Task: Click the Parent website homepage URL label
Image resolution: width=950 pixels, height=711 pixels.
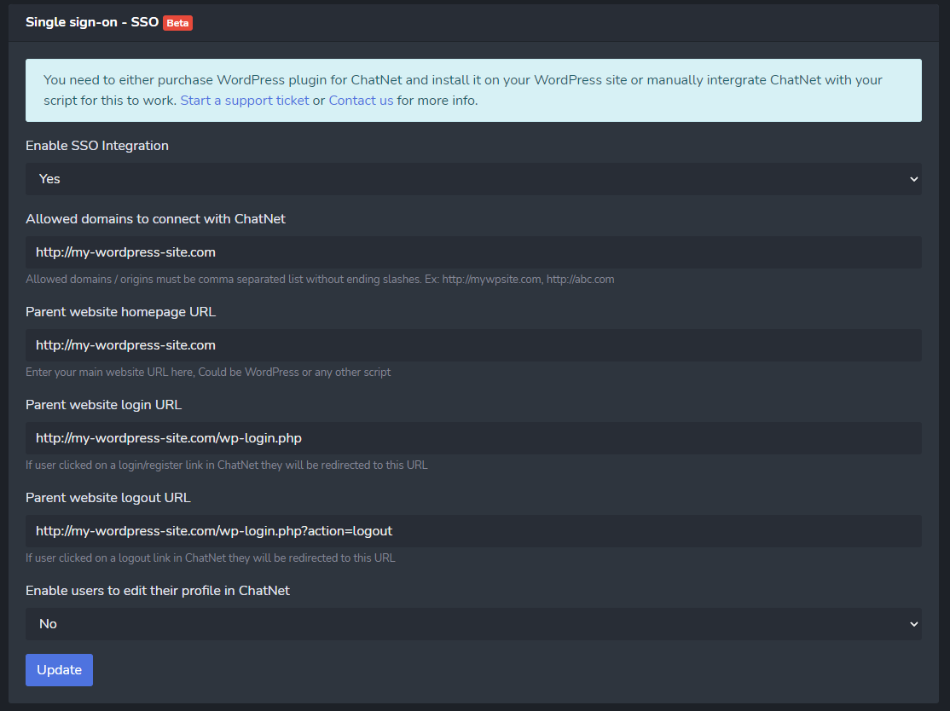Action: click(x=120, y=312)
